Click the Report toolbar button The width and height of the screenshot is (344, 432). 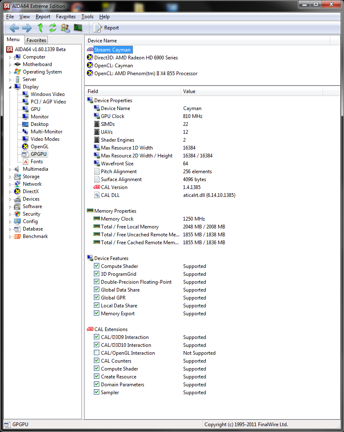[x=106, y=28]
